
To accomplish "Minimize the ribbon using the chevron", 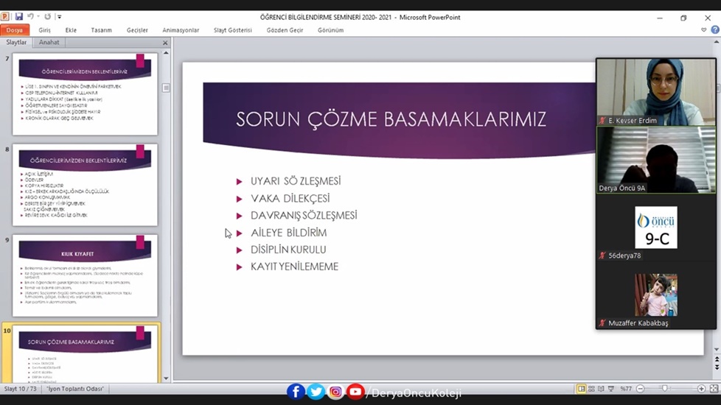I will (x=704, y=30).
